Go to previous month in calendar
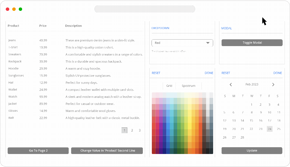This screenshot has height=167, width=290. [x=231, y=85]
